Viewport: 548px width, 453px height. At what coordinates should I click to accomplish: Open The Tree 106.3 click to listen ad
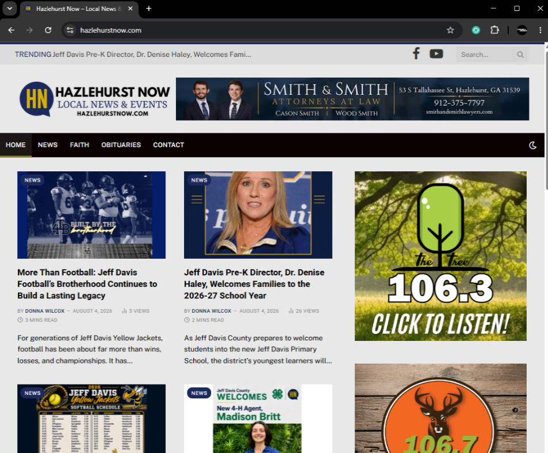440,256
